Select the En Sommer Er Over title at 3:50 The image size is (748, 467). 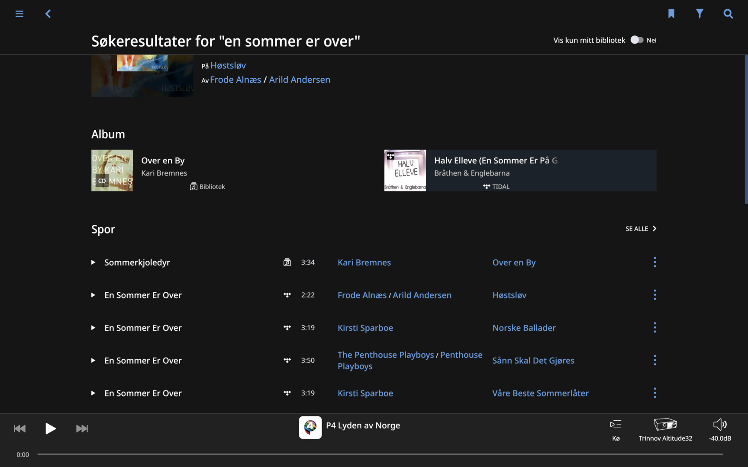tap(143, 361)
